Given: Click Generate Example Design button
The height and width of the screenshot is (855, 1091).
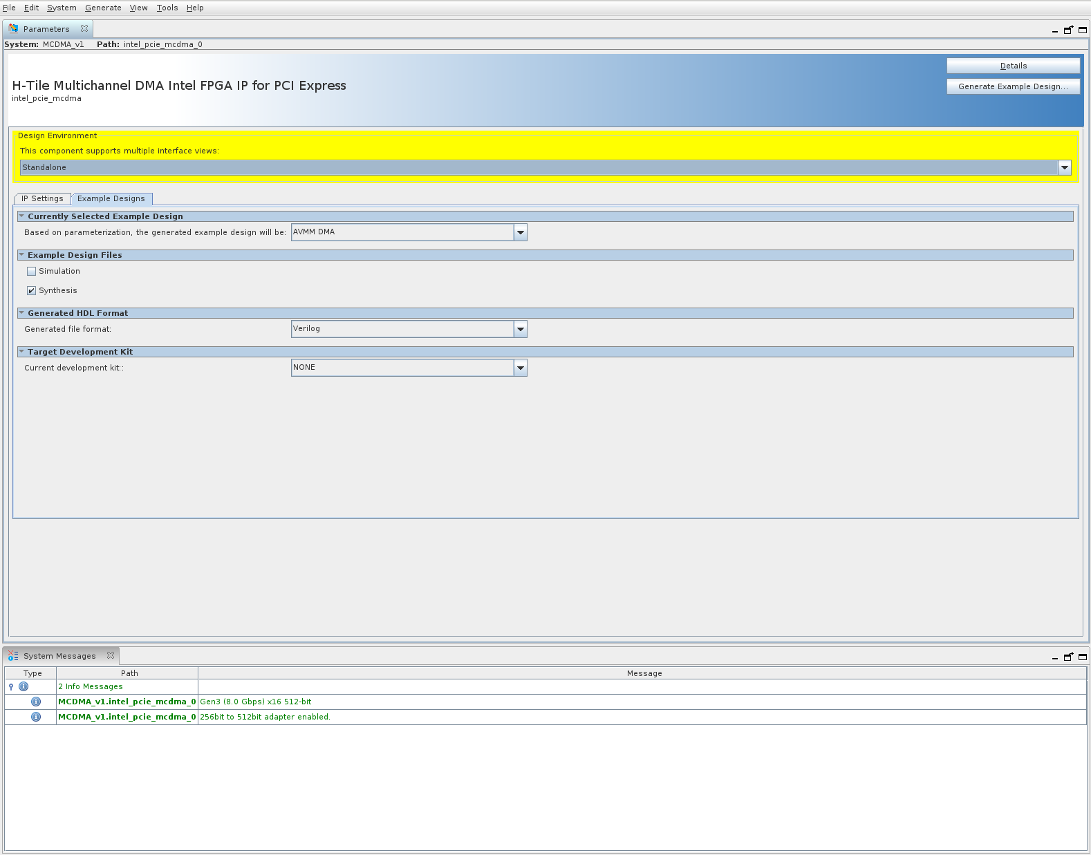Looking at the screenshot, I should pos(1013,86).
